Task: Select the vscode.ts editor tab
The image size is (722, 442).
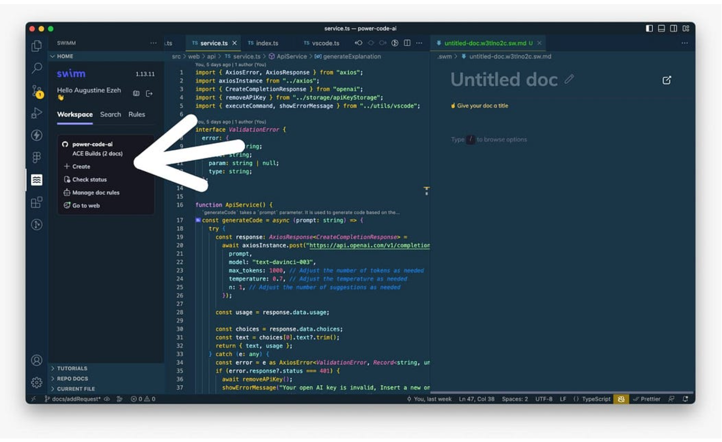Action: (322, 43)
